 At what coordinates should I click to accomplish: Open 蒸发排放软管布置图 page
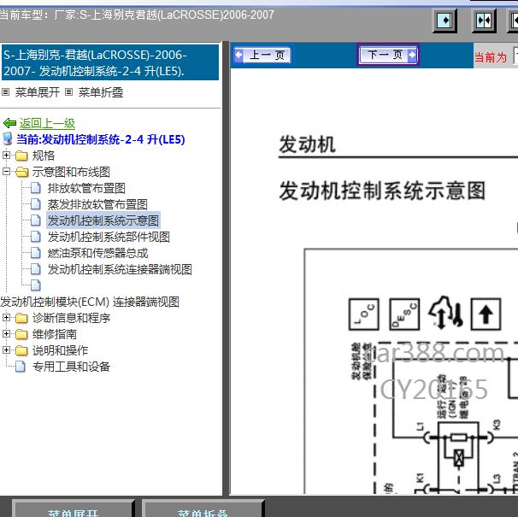(x=97, y=204)
